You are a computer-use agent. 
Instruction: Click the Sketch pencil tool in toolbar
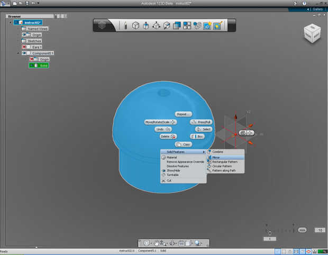[125, 25]
